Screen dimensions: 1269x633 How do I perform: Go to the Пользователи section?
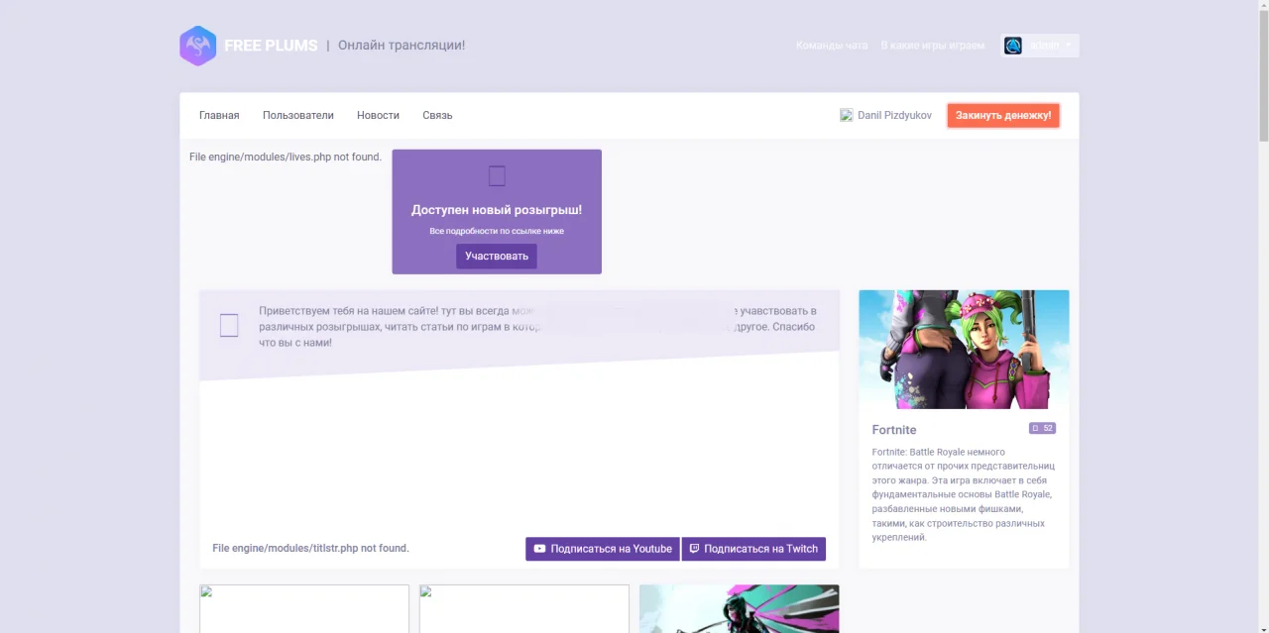[298, 115]
